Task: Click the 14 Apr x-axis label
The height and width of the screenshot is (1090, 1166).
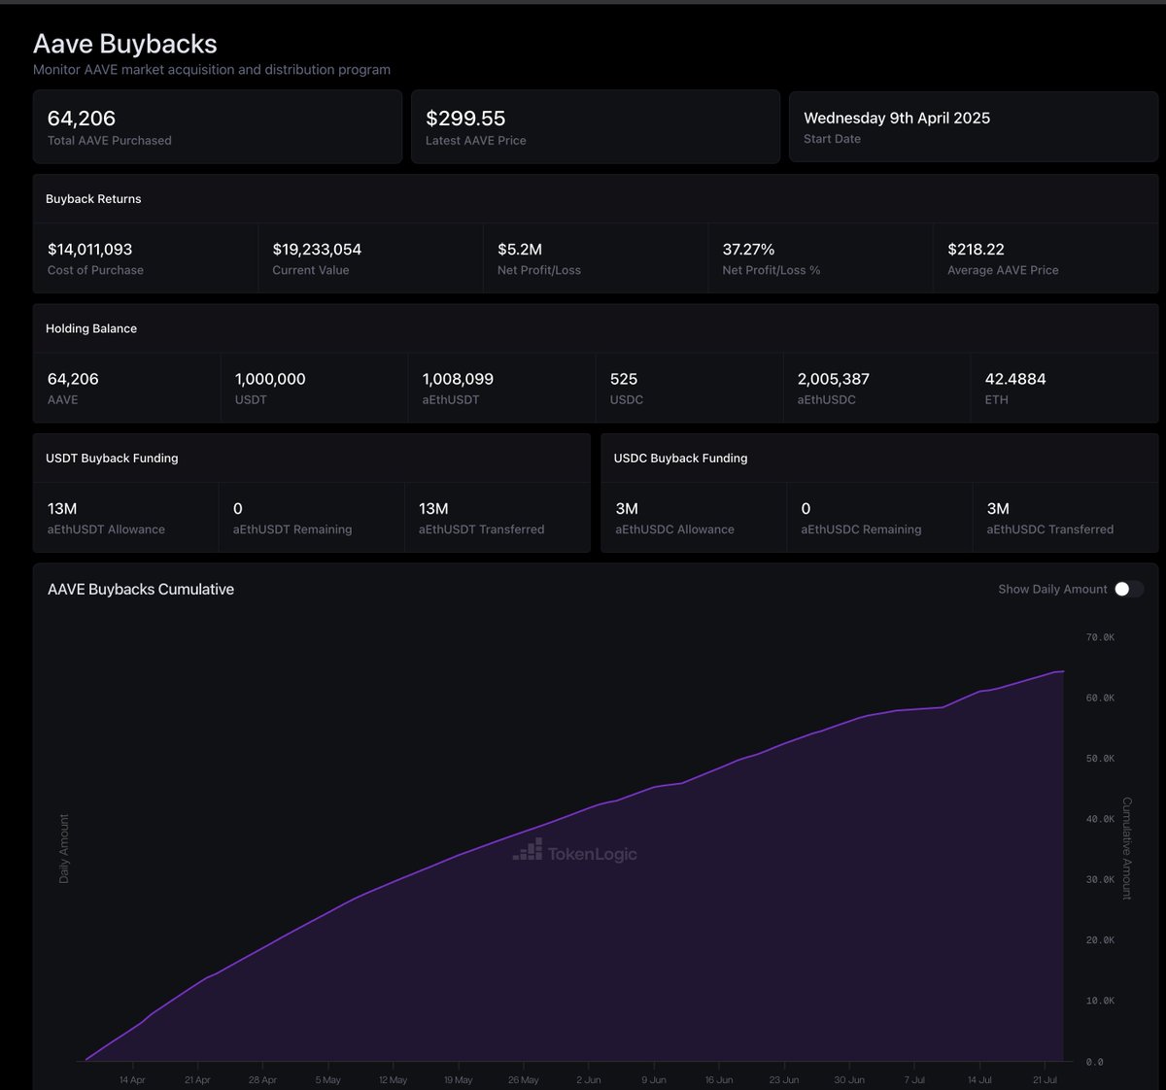Action: (x=132, y=1080)
